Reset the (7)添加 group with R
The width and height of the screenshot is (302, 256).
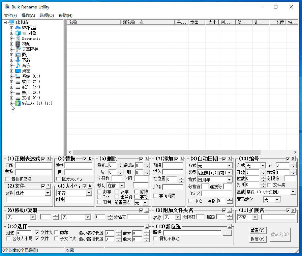[x=182, y=159]
